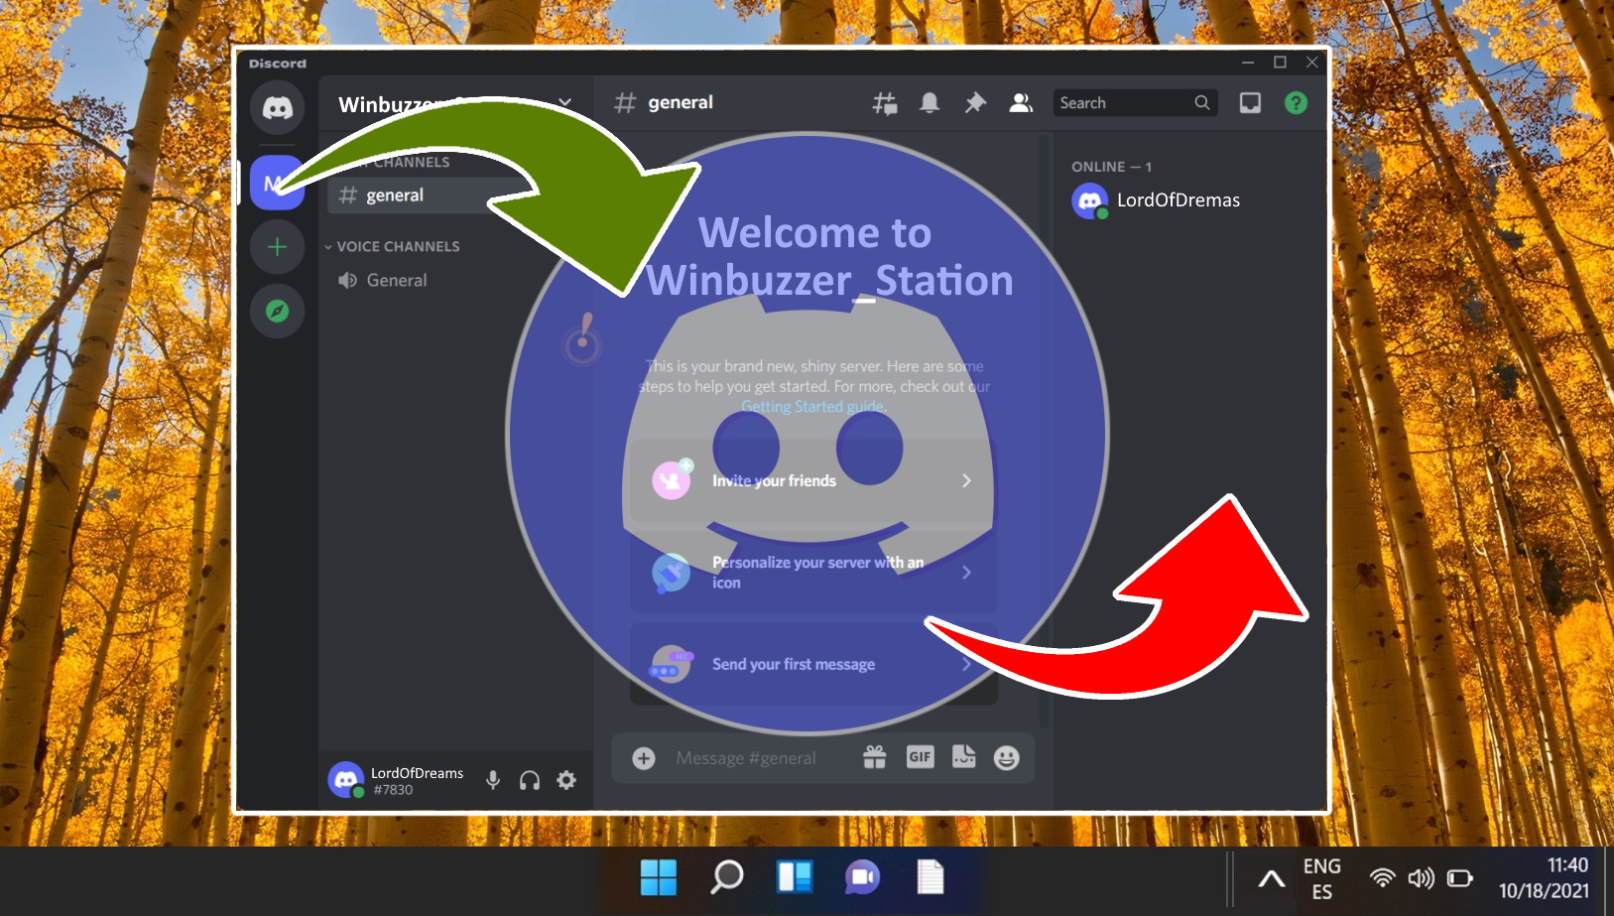This screenshot has height=916, width=1614.
Task: Toggle member list visibility
Action: [1021, 103]
